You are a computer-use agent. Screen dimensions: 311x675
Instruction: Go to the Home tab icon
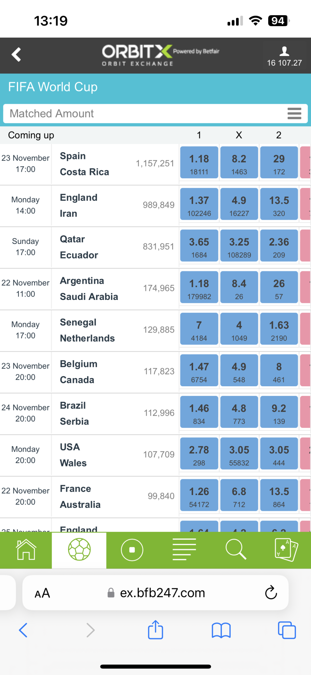pyautogui.click(x=26, y=549)
